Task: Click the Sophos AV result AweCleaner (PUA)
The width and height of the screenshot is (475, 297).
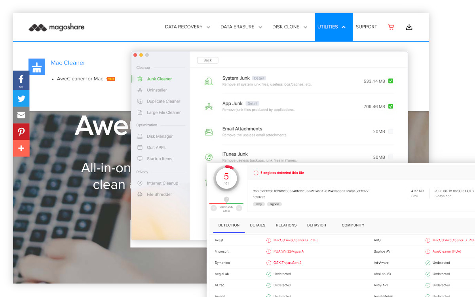Action: click(447, 251)
